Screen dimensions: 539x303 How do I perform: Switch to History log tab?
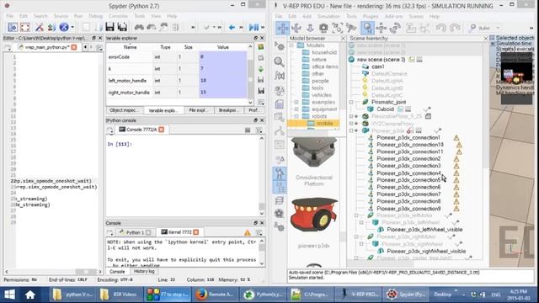144,271
